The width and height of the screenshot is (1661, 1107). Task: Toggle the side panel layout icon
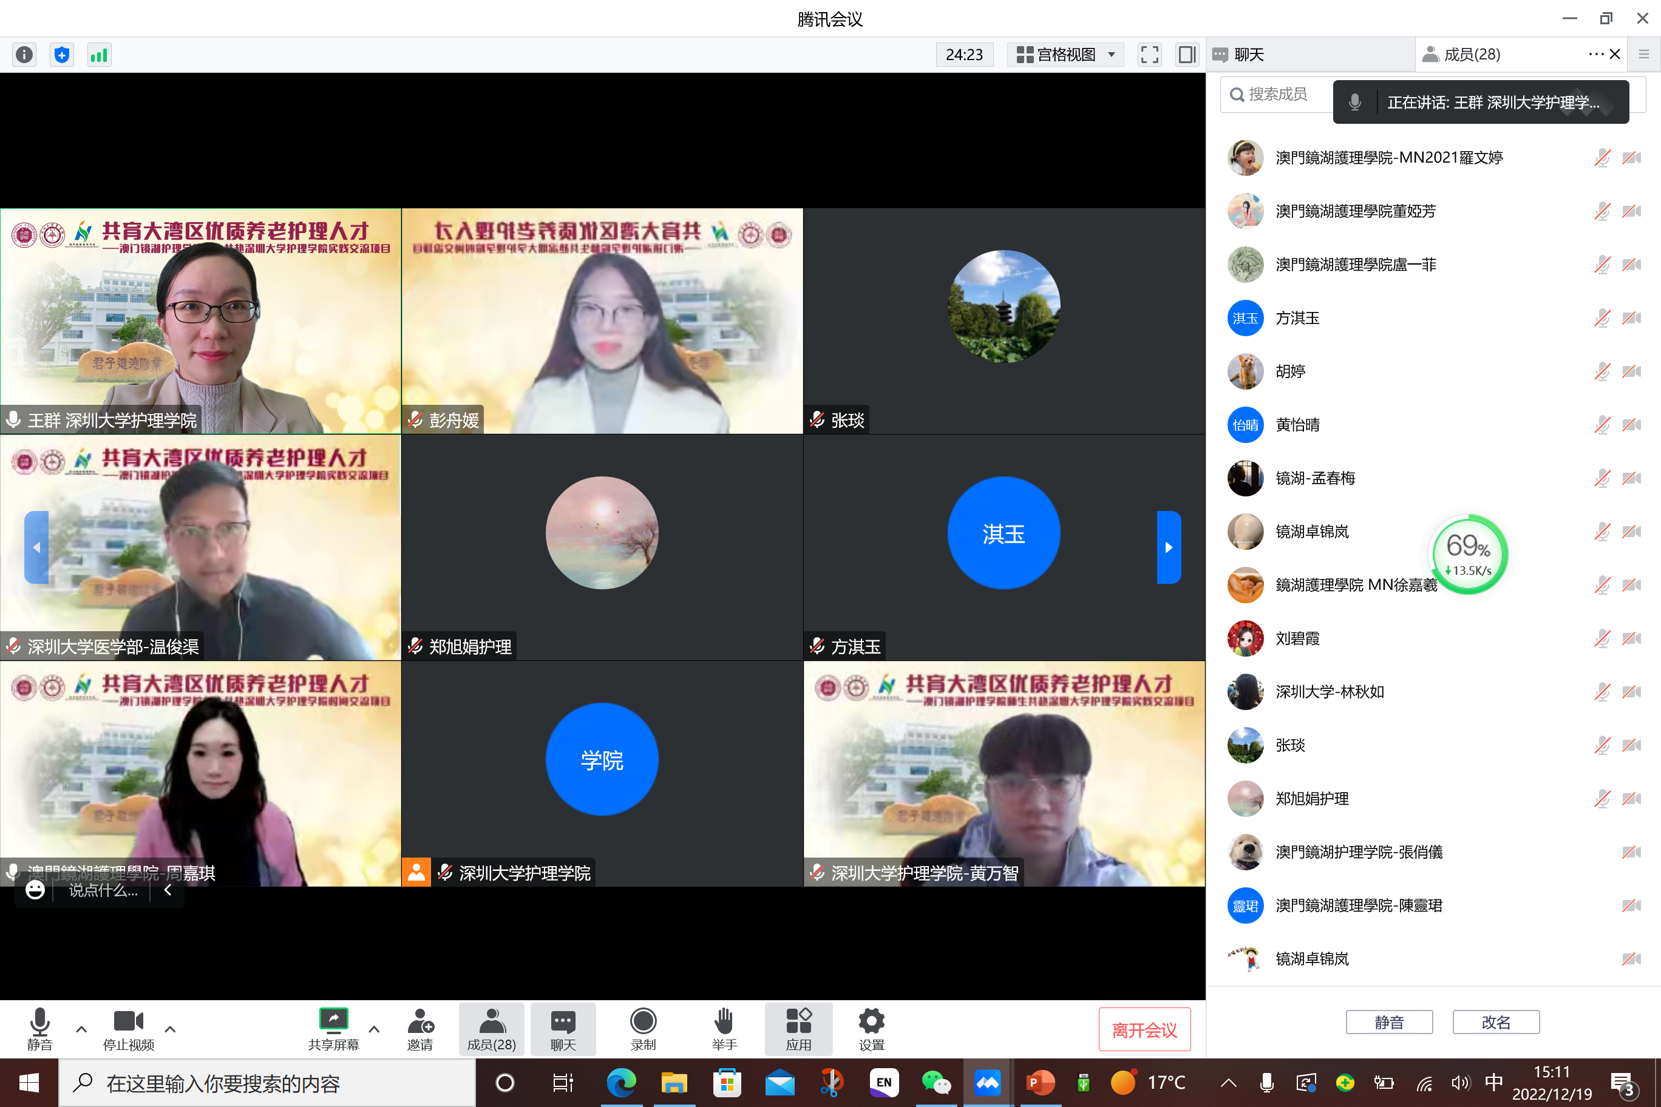[1186, 55]
